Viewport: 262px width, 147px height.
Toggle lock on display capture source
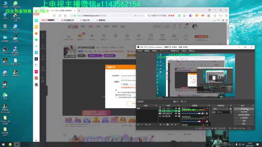tap(179, 116)
